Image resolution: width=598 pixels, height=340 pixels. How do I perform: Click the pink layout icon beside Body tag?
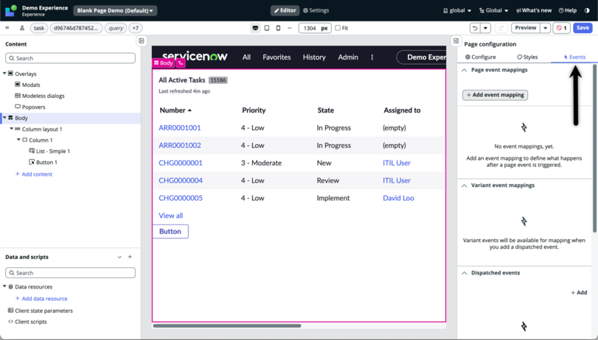(181, 63)
